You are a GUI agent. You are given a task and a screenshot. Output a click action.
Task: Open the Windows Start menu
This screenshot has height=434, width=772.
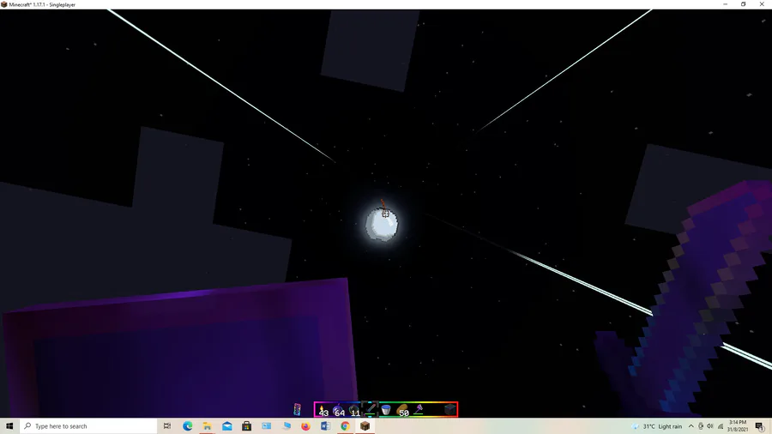pyautogui.click(x=9, y=426)
